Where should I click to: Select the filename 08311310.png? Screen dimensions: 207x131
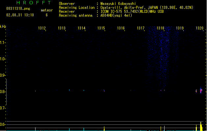pos(18,9)
